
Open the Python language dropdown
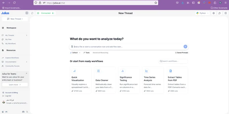point(203,13)
